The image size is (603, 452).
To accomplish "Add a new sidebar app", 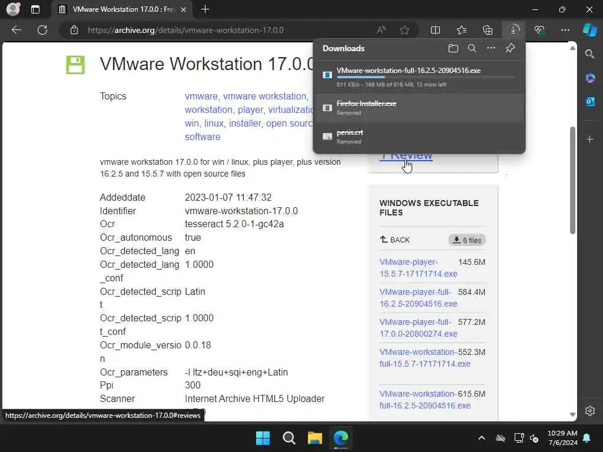I will pos(590,139).
